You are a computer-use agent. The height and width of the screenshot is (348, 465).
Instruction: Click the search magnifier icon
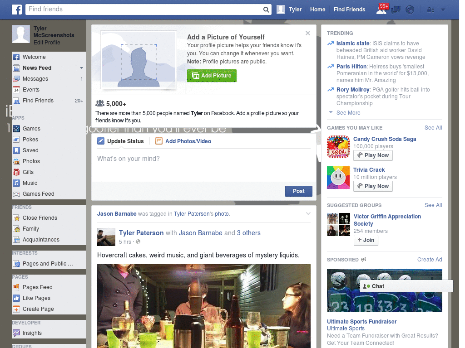pos(266,10)
